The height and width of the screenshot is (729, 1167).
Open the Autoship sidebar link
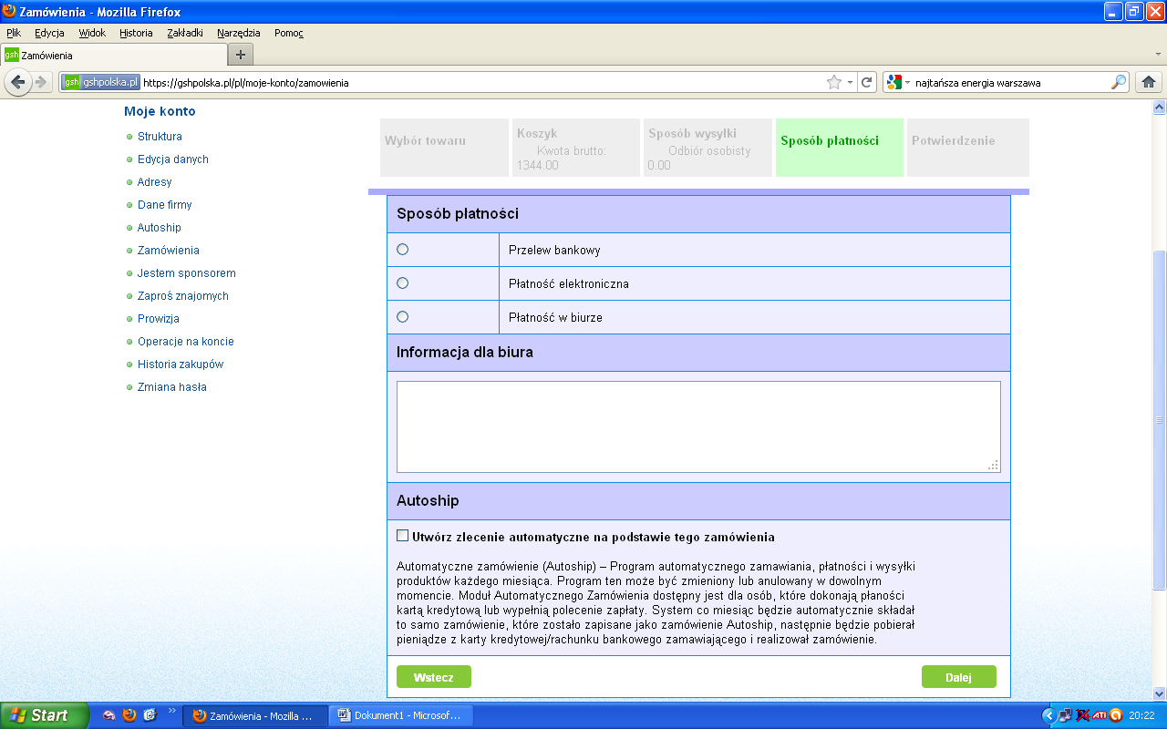pyautogui.click(x=160, y=228)
